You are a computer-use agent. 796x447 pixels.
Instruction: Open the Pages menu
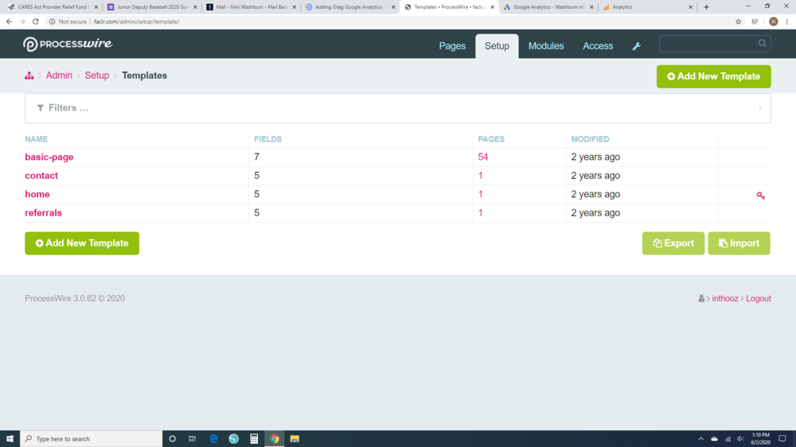(452, 46)
